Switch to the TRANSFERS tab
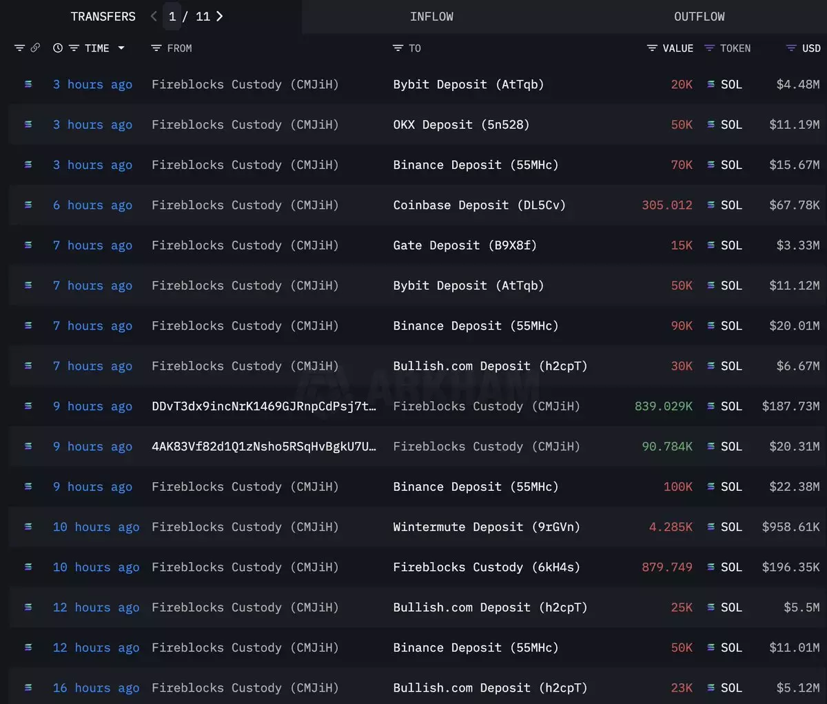 (103, 17)
